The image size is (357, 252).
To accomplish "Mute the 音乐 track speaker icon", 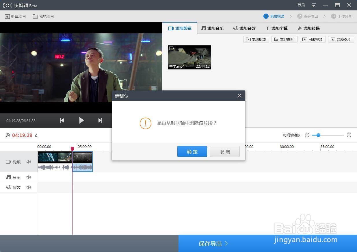I will point(29,177).
